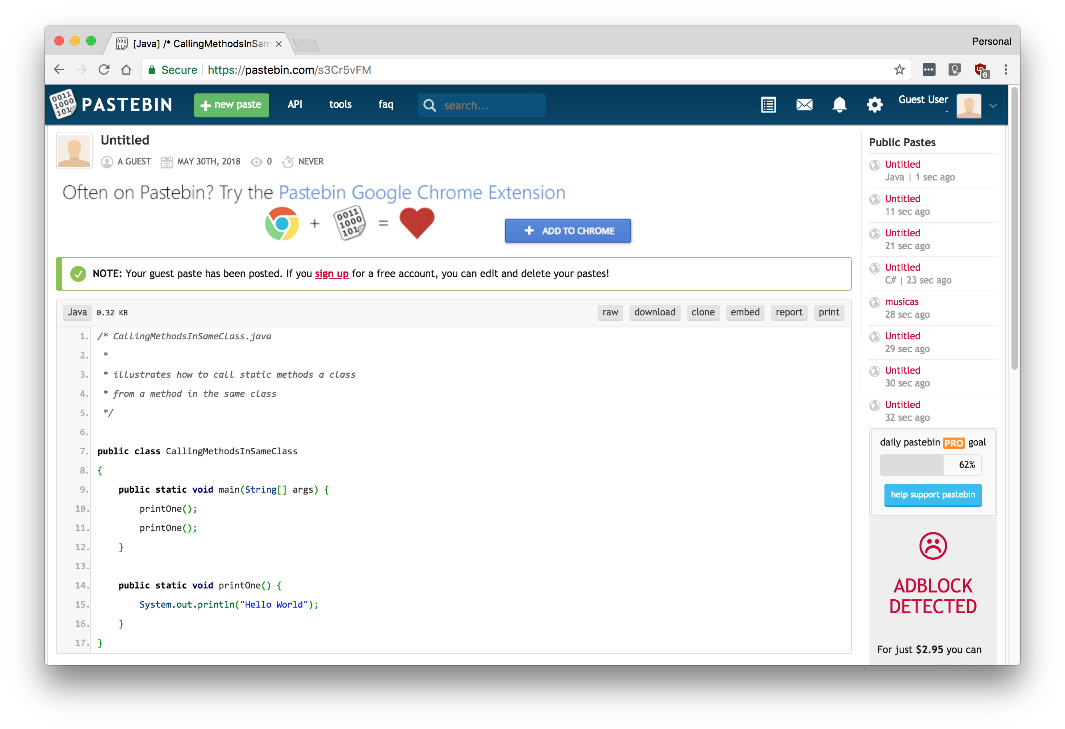
Task: Click the sad face adblock icon
Action: tap(932, 546)
